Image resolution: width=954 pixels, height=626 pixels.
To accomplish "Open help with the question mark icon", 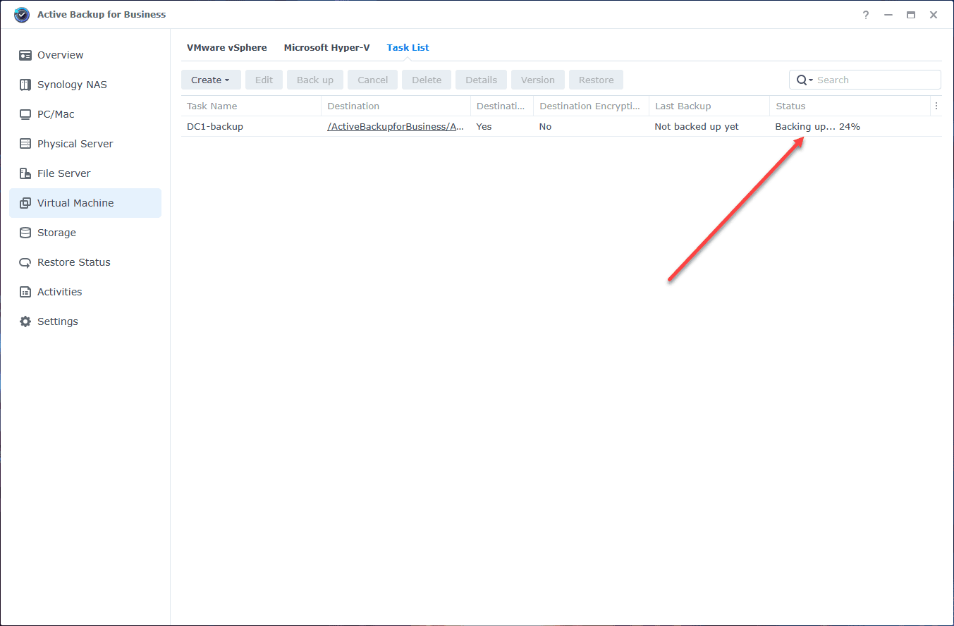I will 866,15.
